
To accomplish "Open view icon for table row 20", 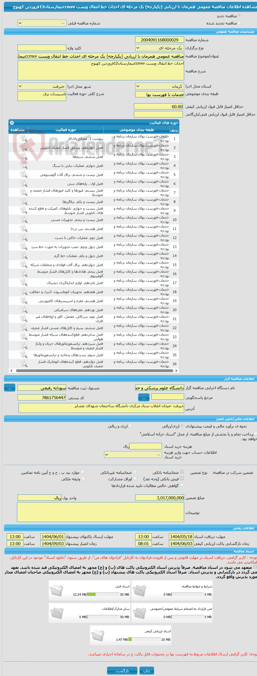I will click(23, 309).
